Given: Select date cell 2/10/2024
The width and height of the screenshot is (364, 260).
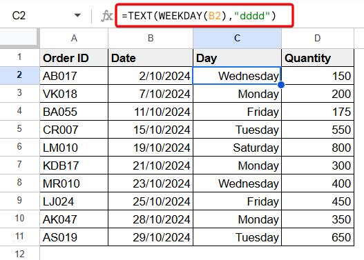Looking at the screenshot, I should point(151,76).
